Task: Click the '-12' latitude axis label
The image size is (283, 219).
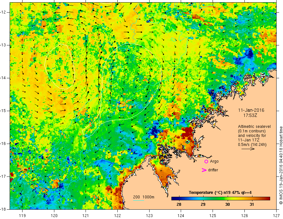Action: coord(4,12)
